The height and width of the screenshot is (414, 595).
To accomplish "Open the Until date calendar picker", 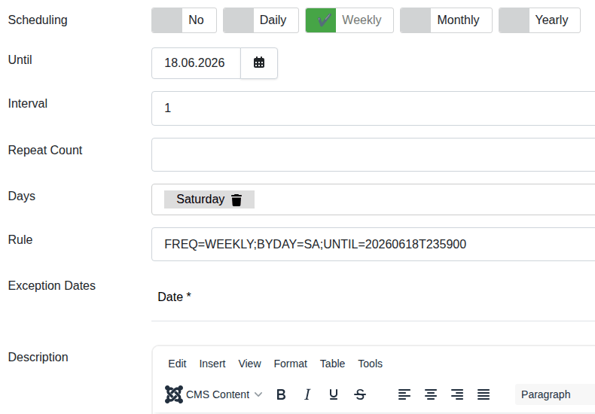I will click(x=259, y=63).
